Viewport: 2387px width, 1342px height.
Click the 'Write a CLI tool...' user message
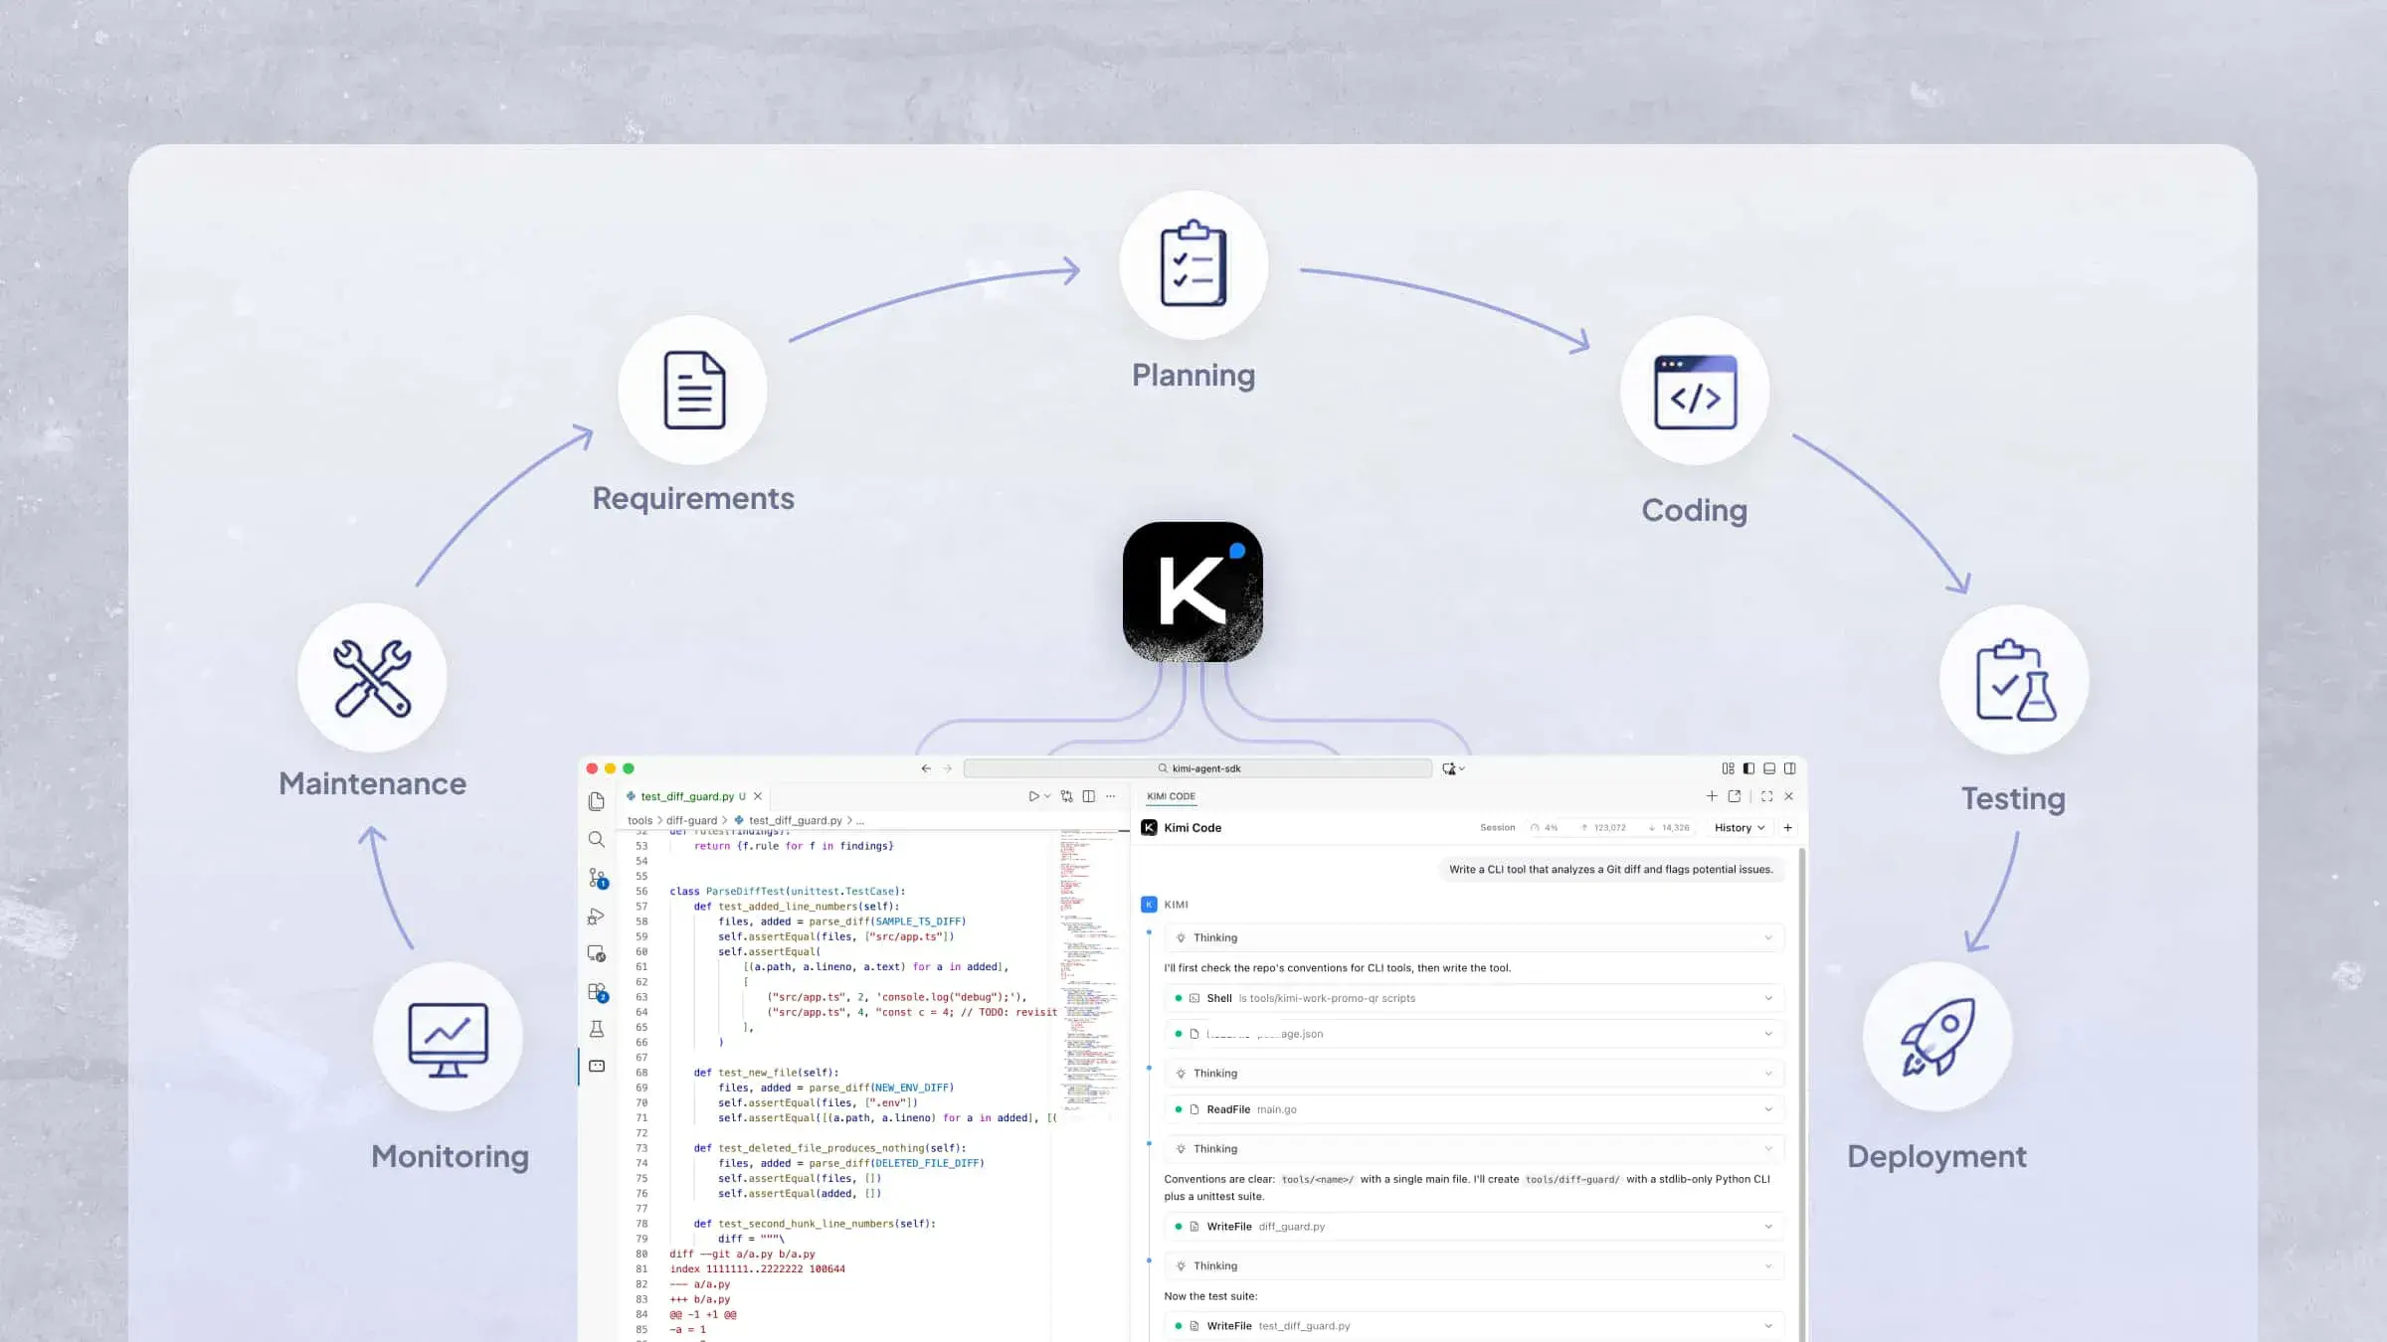point(1611,870)
